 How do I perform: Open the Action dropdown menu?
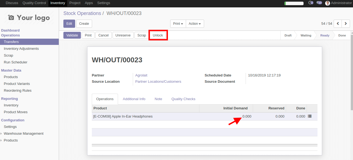pyautogui.click(x=195, y=24)
